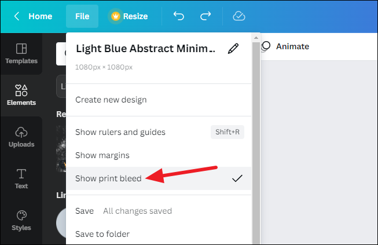This screenshot has height=245, width=378.
Task: Open the Styles sidebar panel
Action: click(x=21, y=221)
